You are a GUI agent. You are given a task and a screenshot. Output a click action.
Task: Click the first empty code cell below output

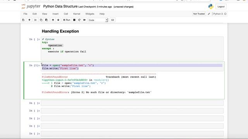132,103
